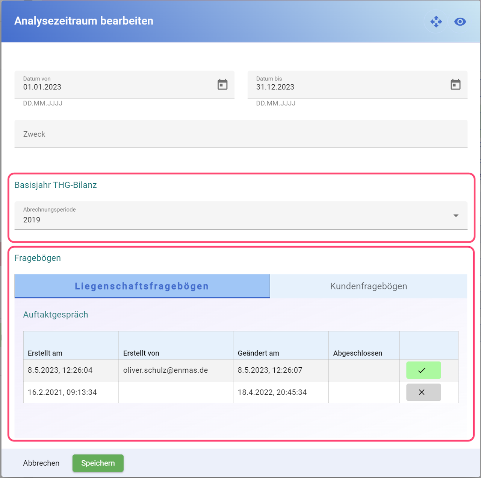Switch to the Kundenfragebögen tab
481x478 pixels.
tap(369, 286)
